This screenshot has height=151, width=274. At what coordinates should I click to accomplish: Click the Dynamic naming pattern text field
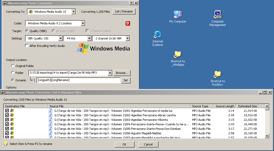point(78,80)
